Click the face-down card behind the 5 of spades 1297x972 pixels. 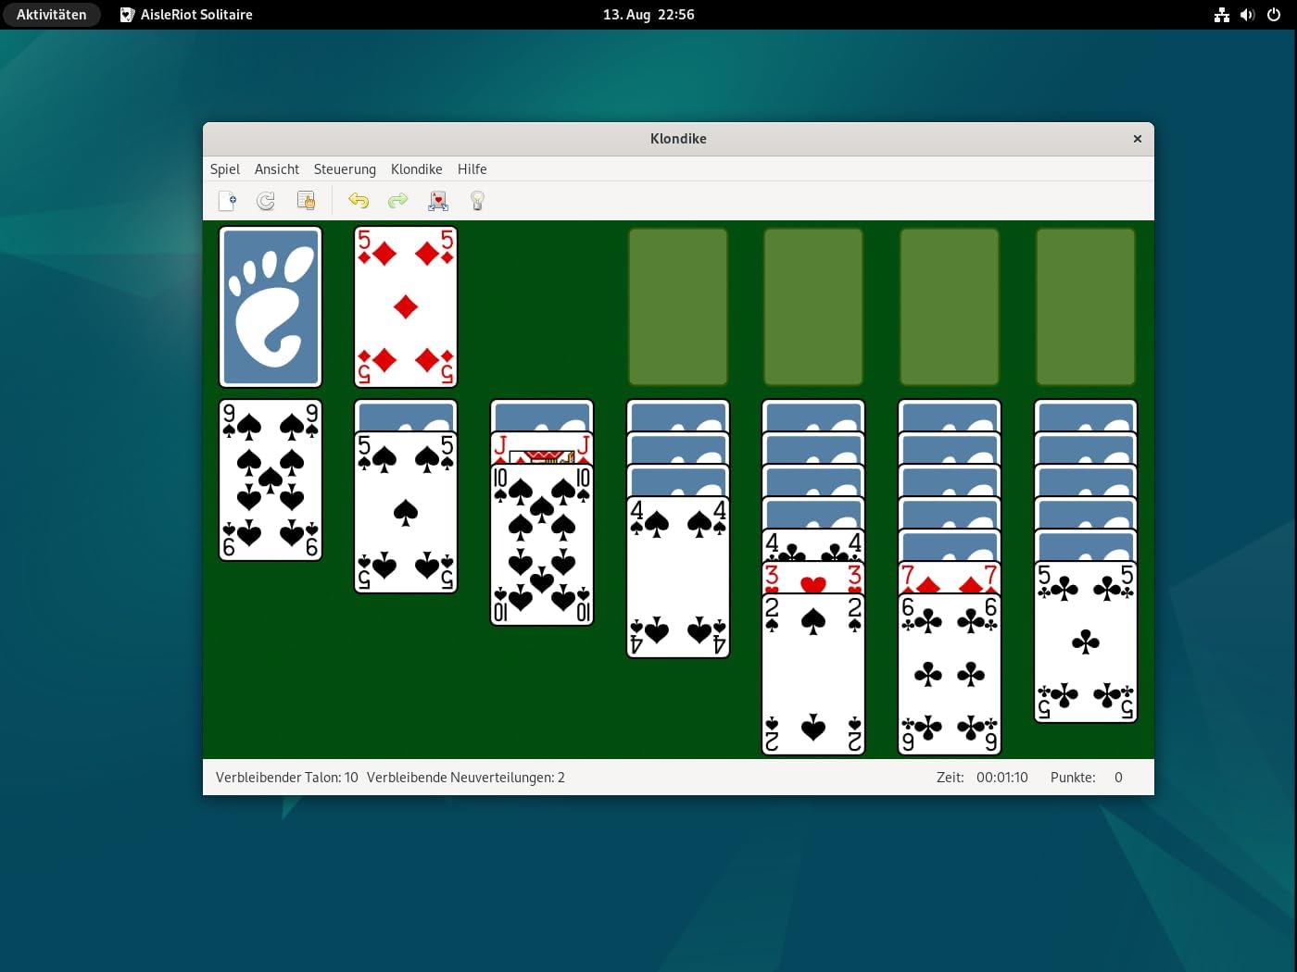tap(406, 416)
